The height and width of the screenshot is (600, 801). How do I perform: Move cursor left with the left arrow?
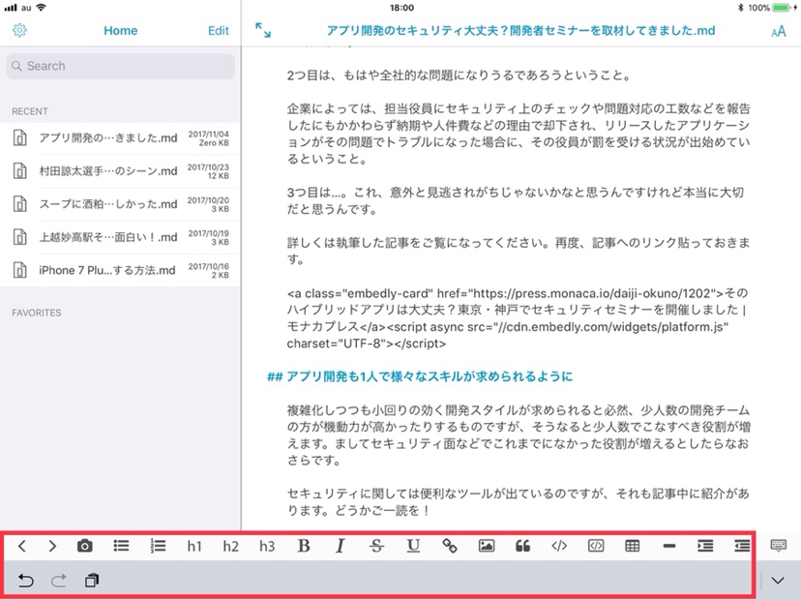click(x=22, y=546)
